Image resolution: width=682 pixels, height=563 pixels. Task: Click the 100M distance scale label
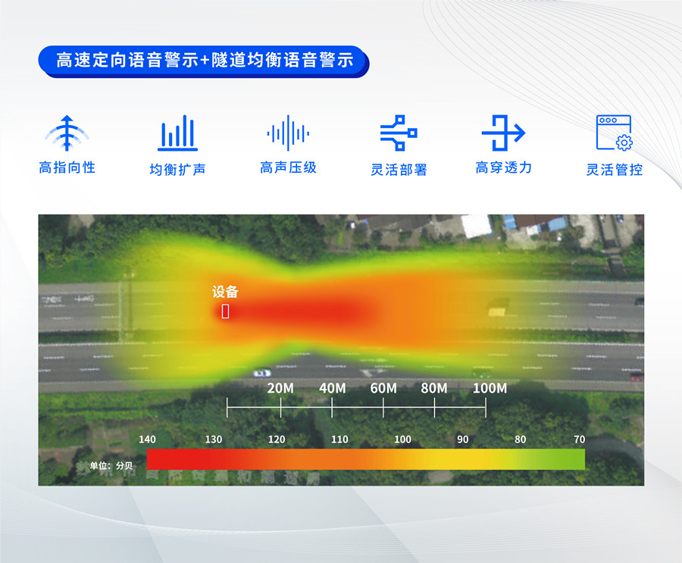490,388
